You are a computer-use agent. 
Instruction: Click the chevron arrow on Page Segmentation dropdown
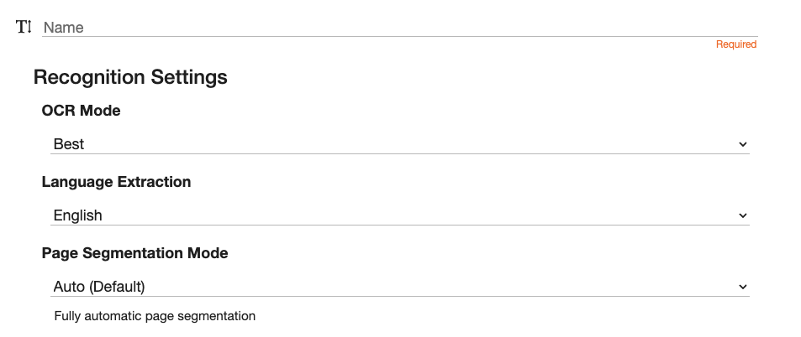coord(742,287)
